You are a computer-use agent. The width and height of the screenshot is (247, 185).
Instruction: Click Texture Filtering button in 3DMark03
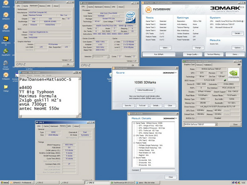pyautogui.click(x=214, y=54)
